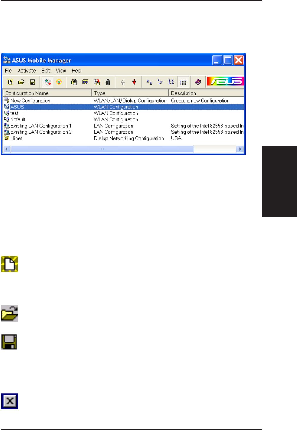Click 'Create a new Configuration' description text
The width and height of the screenshot is (297, 430).
tap(200, 101)
